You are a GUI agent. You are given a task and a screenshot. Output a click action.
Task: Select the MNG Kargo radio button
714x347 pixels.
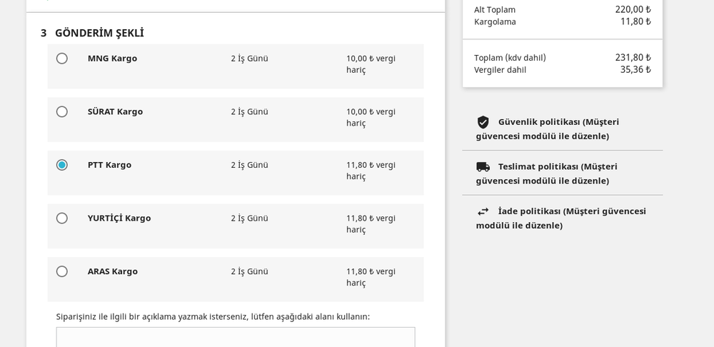pyautogui.click(x=62, y=59)
